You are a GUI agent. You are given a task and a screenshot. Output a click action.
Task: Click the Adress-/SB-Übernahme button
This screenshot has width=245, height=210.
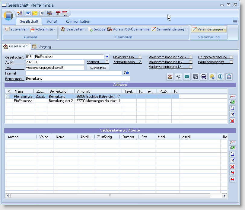pos(128,29)
